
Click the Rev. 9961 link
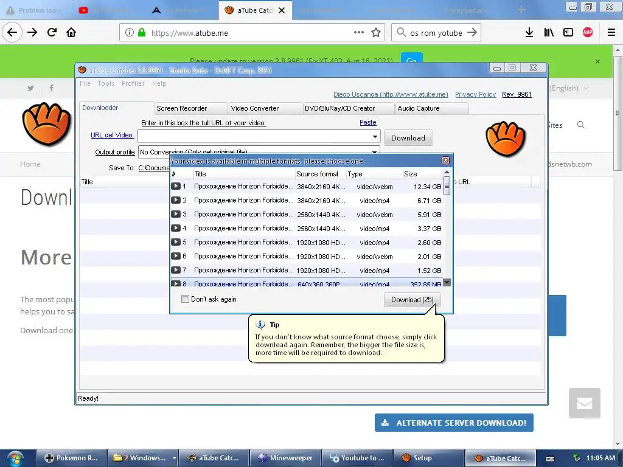tap(517, 94)
